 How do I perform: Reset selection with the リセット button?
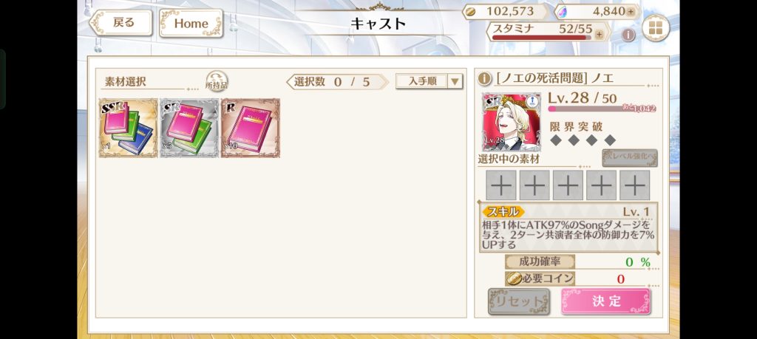[x=518, y=301]
